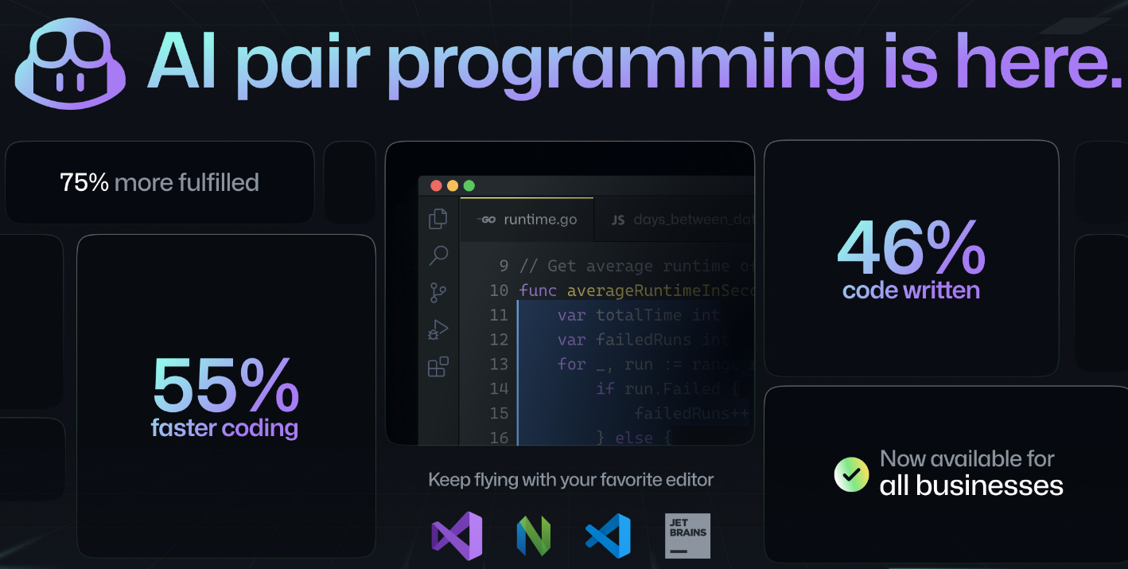Click the Go gopher icon on runtime.go tab

pyautogui.click(x=486, y=218)
